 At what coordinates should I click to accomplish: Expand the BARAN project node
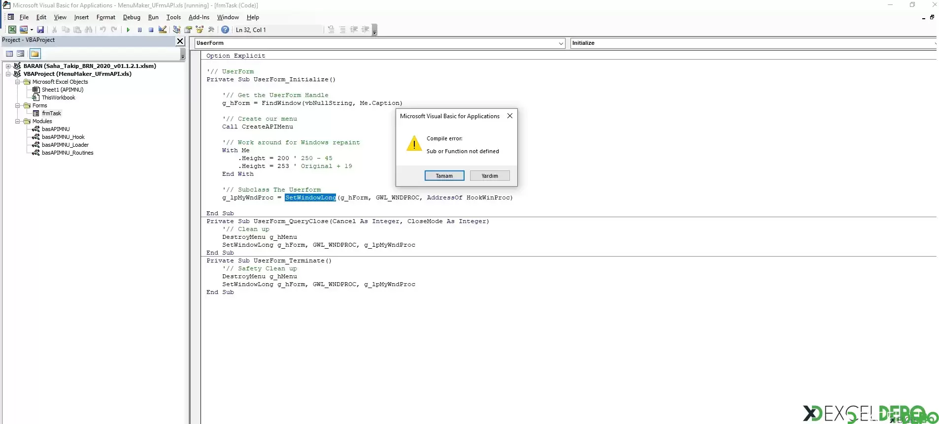[8, 66]
